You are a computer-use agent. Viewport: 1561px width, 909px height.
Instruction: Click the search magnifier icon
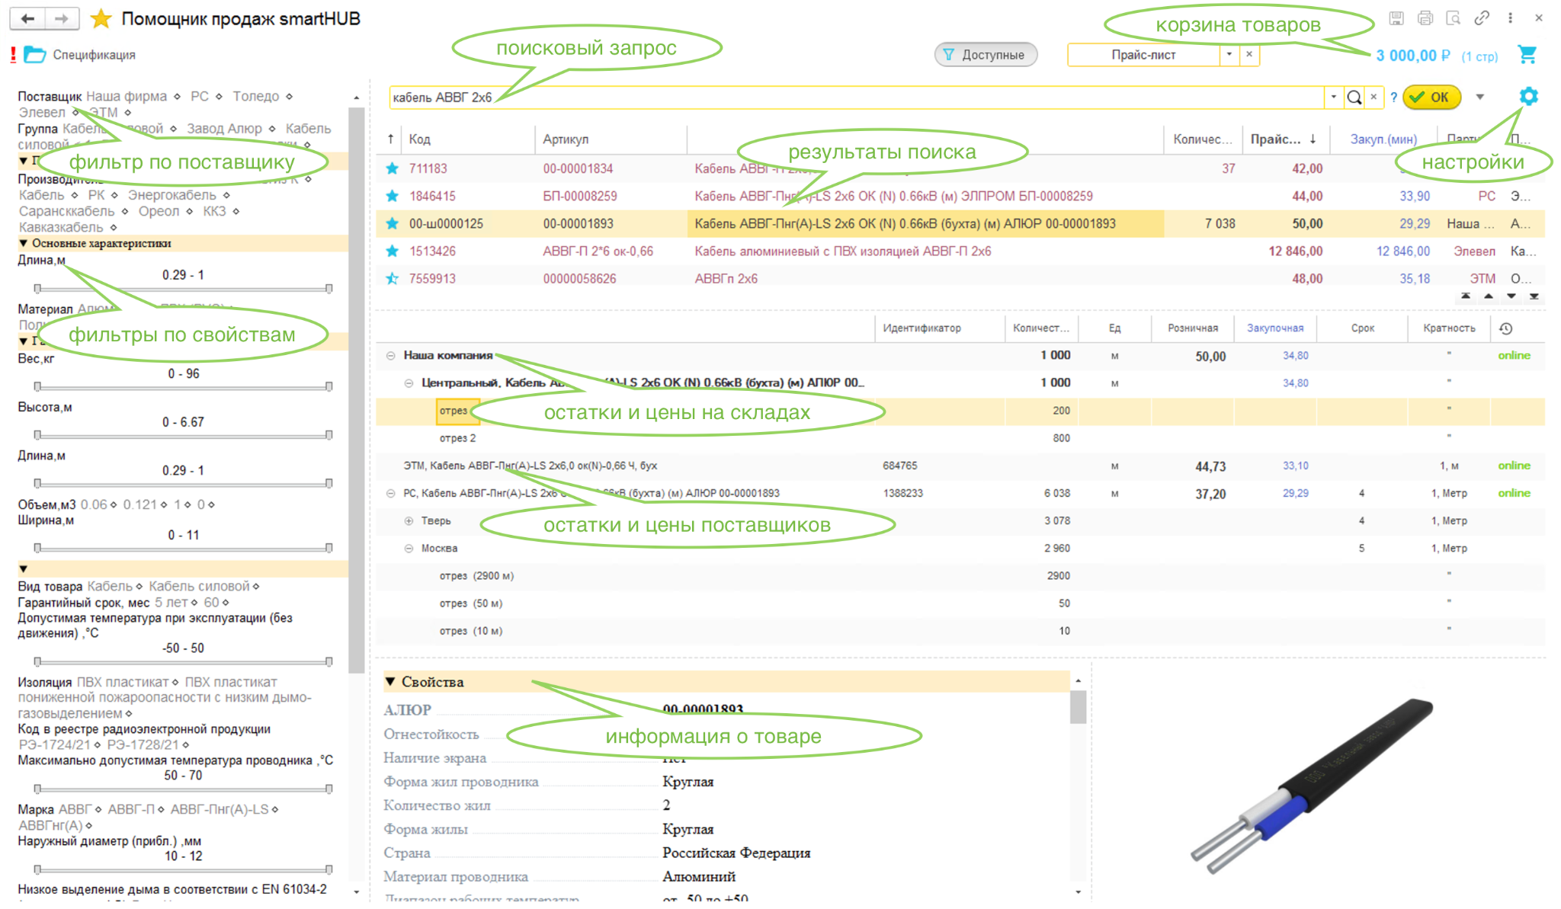pyautogui.click(x=1354, y=97)
